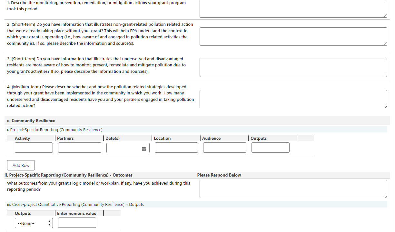Viewport: 395px width, 232px height.
Task: Click the project-specific Outputs text field
Action: tap(271, 148)
